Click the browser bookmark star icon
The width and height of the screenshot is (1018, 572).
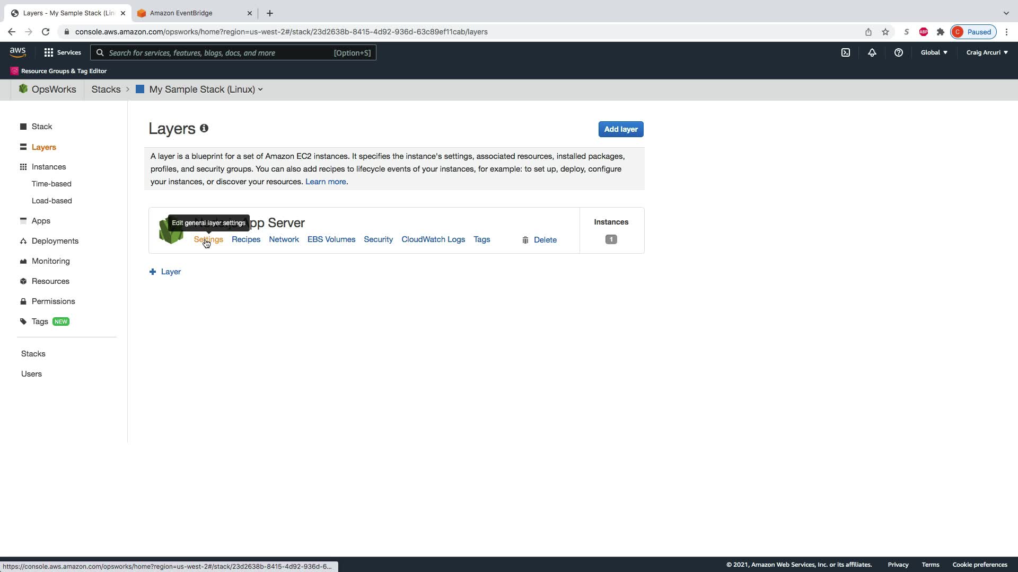[x=885, y=32]
